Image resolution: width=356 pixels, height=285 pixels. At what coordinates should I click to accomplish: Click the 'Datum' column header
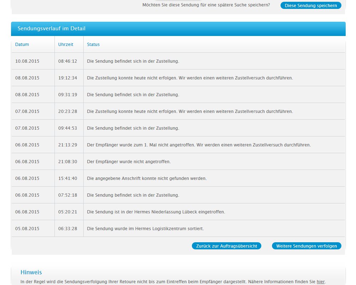point(22,45)
